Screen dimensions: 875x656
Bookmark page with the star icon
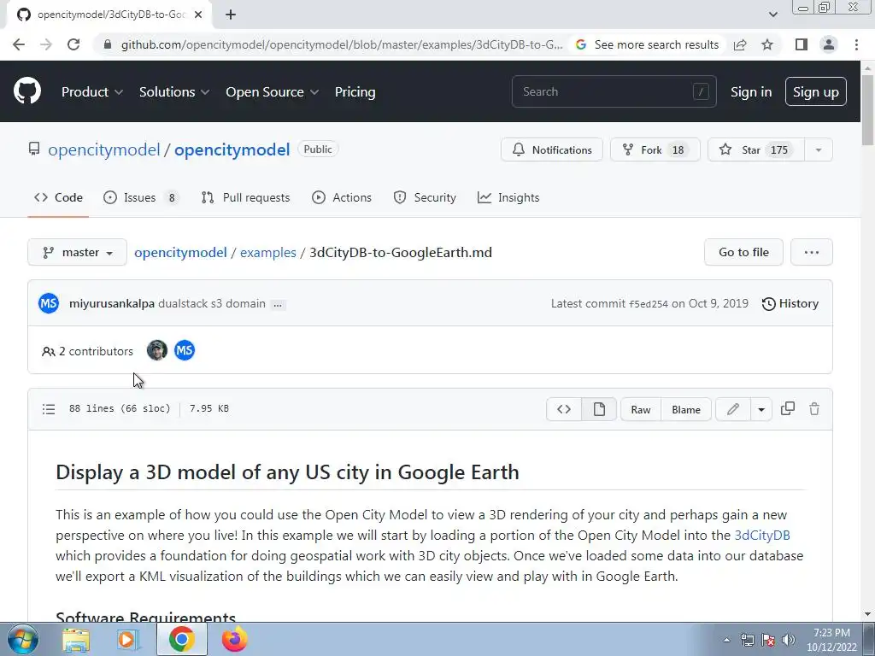coord(767,44)
